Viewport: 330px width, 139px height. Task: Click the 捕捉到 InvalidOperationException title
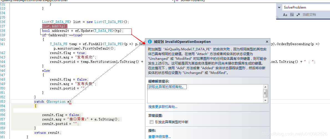182,42
